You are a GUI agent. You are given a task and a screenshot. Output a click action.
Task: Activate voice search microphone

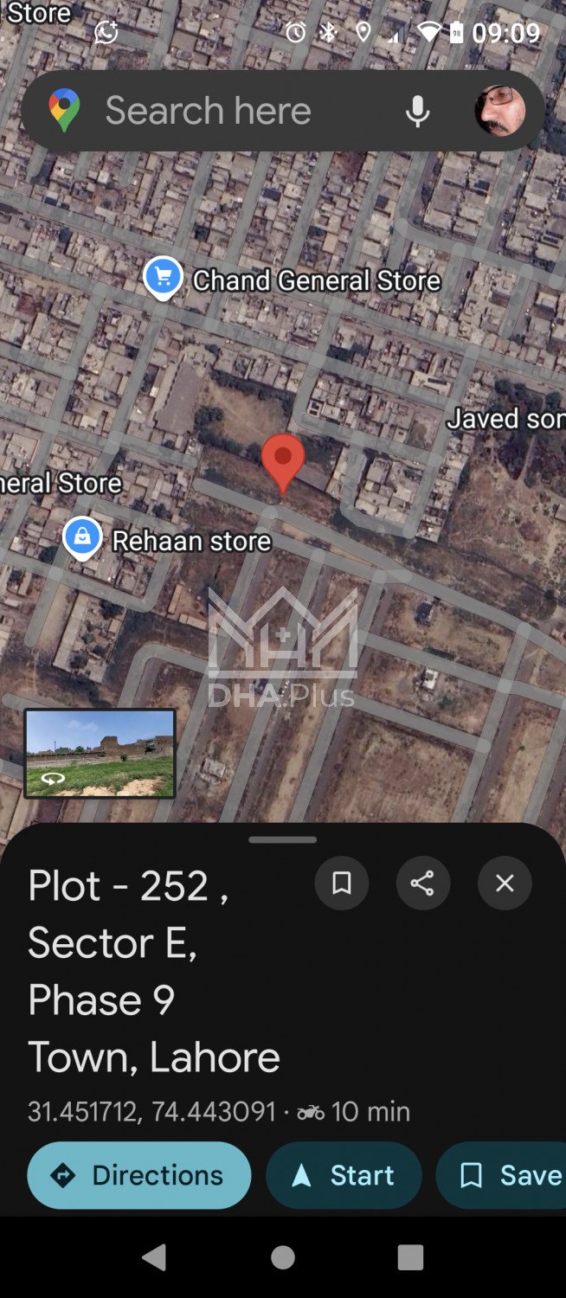[x=418, y=111]
